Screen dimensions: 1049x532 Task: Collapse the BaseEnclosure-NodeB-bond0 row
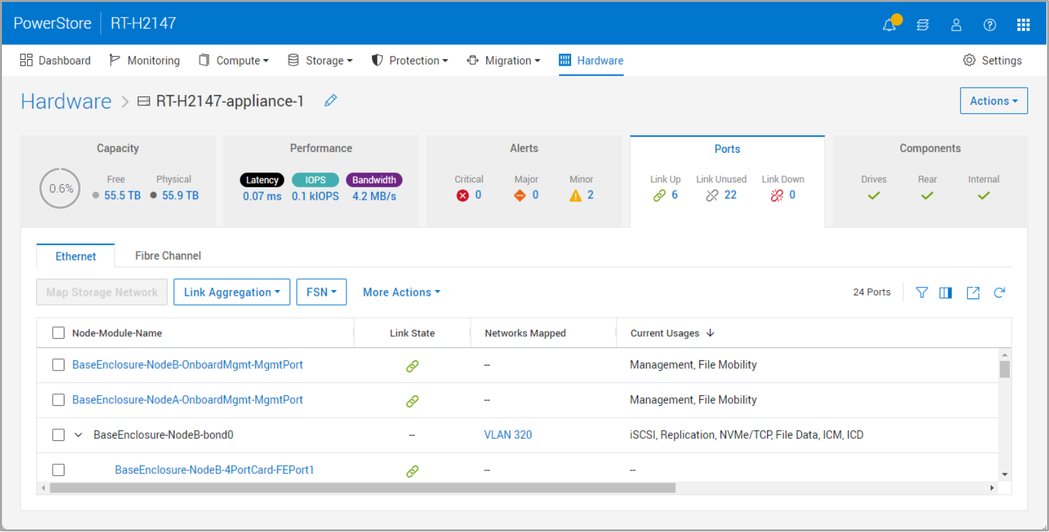coord(78,435)
